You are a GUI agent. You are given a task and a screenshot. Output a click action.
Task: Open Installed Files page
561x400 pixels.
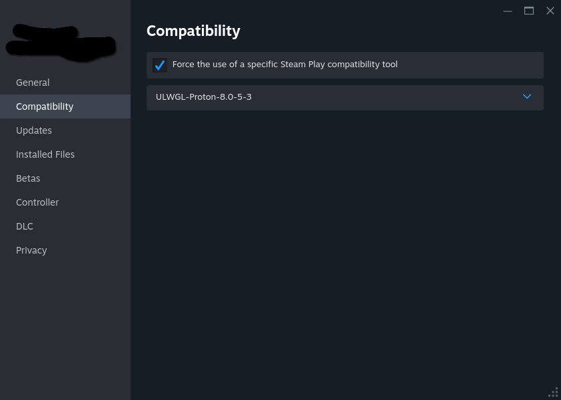pos(45,154)
